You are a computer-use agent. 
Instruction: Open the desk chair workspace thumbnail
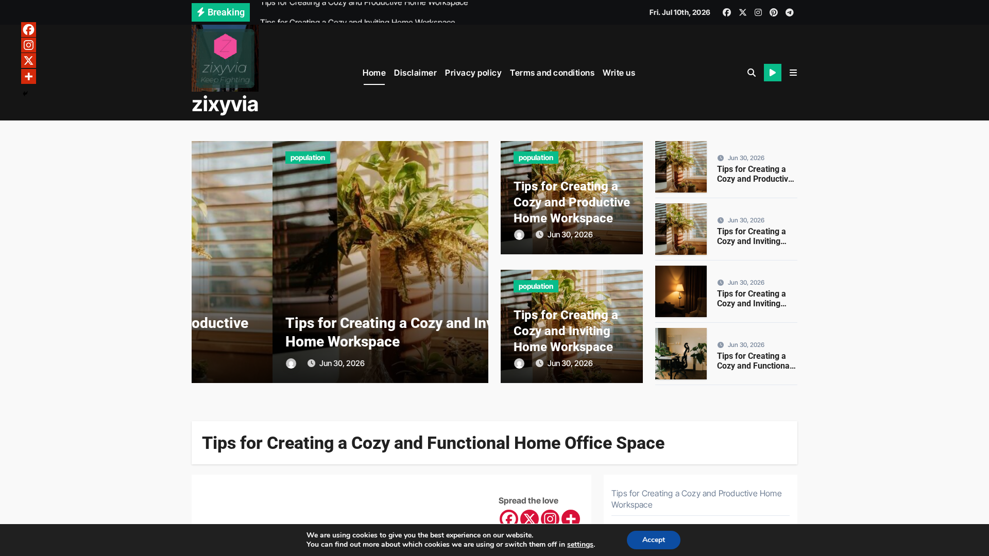(x=681, y=354)
